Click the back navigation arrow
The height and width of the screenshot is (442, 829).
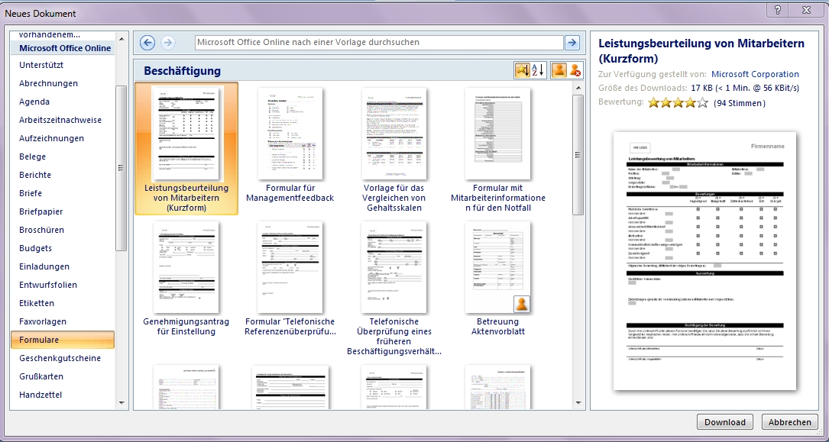pos(147,43)
